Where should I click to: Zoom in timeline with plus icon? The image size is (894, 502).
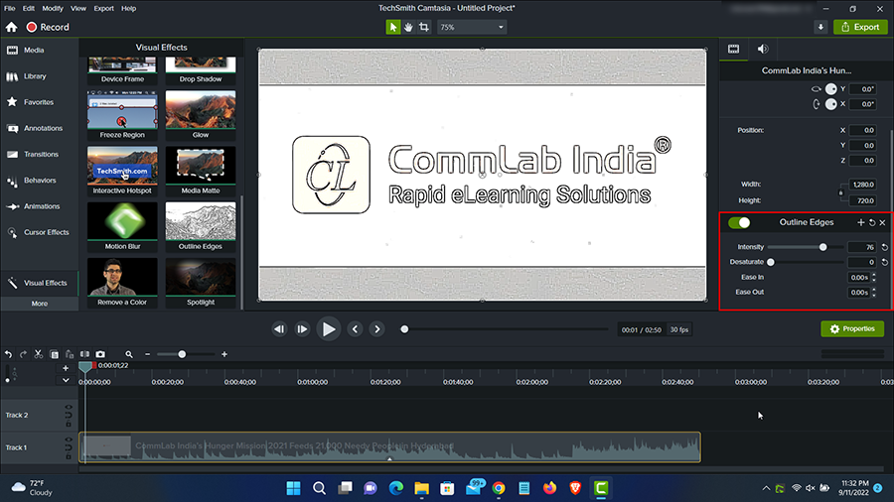[224, 354]
